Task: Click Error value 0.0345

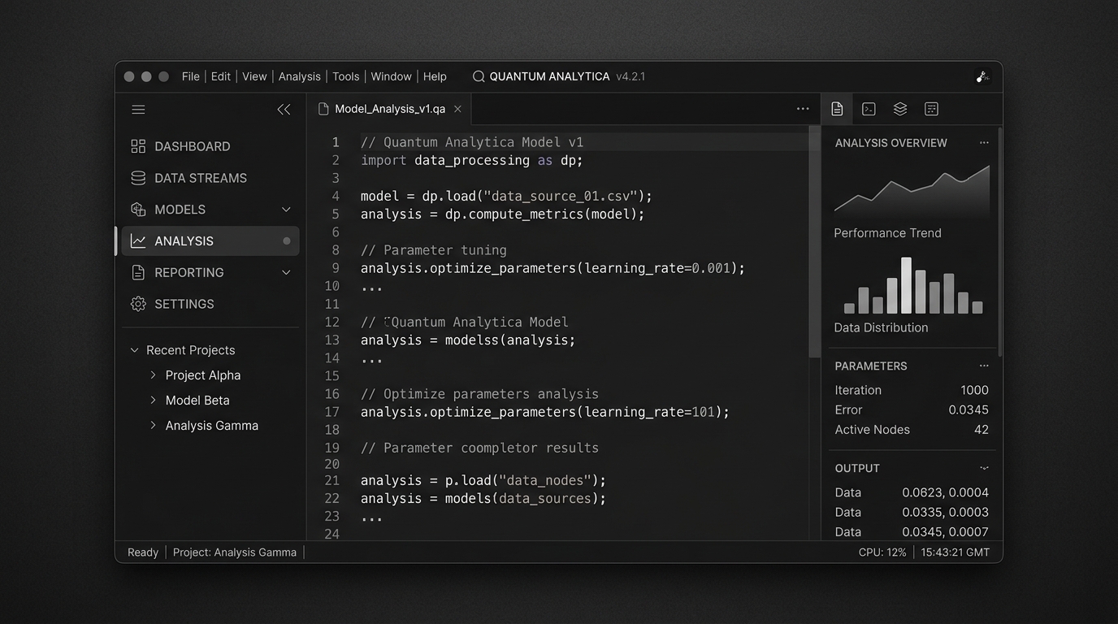Action: click(968, 410)
